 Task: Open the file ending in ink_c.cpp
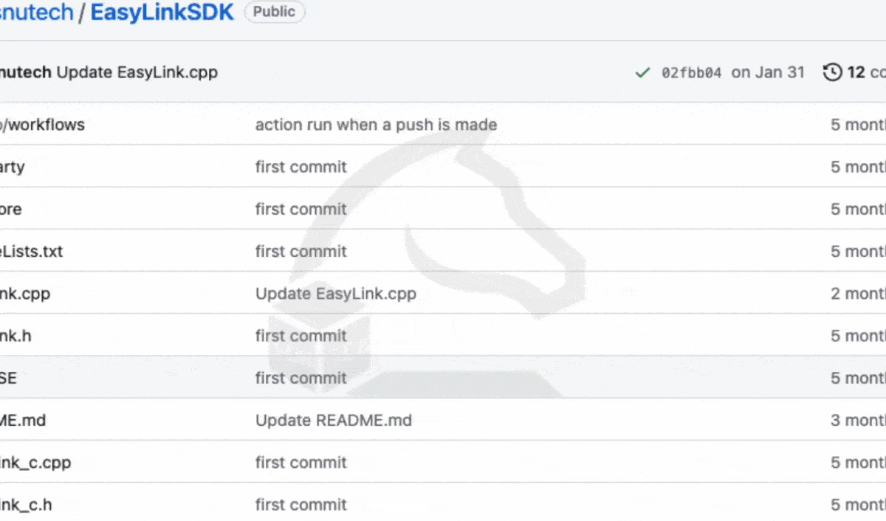(x=35, y=463)
